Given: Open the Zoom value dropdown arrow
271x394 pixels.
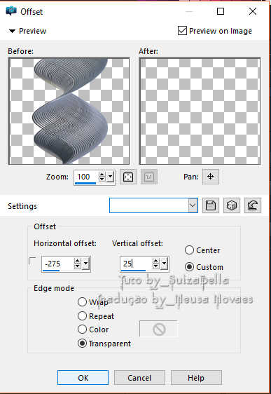Looking at the screenshot, I should pos(110,177).
